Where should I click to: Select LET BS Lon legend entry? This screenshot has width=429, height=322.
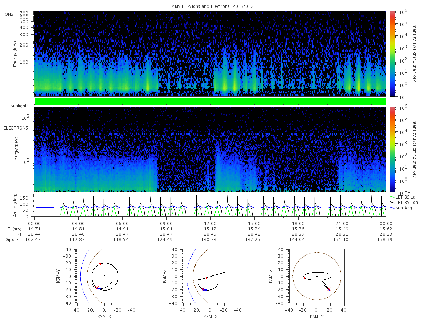pos(405,202)
